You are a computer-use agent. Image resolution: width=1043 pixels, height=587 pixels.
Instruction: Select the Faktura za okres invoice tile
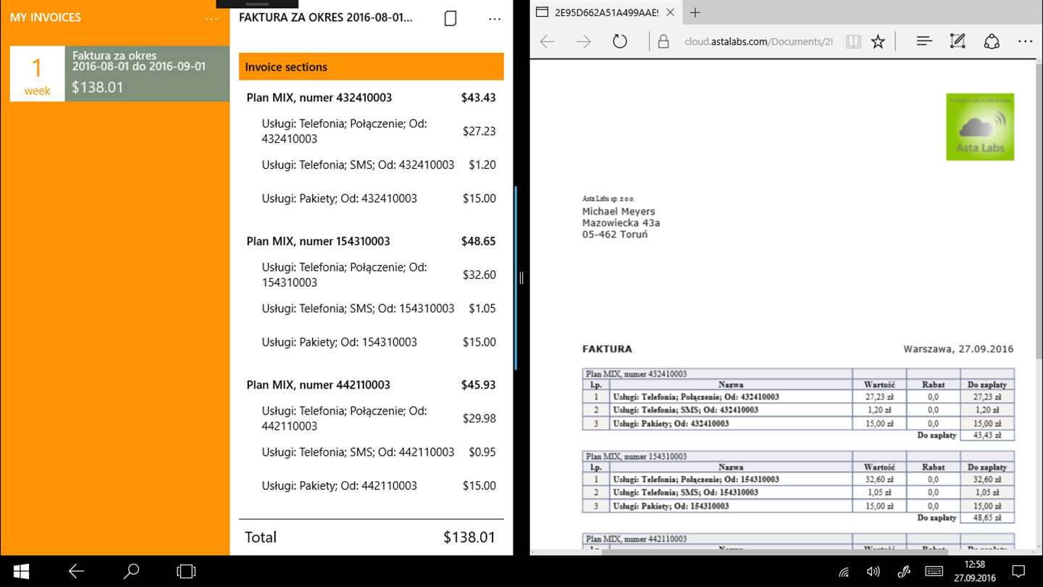tap(120, 74)
